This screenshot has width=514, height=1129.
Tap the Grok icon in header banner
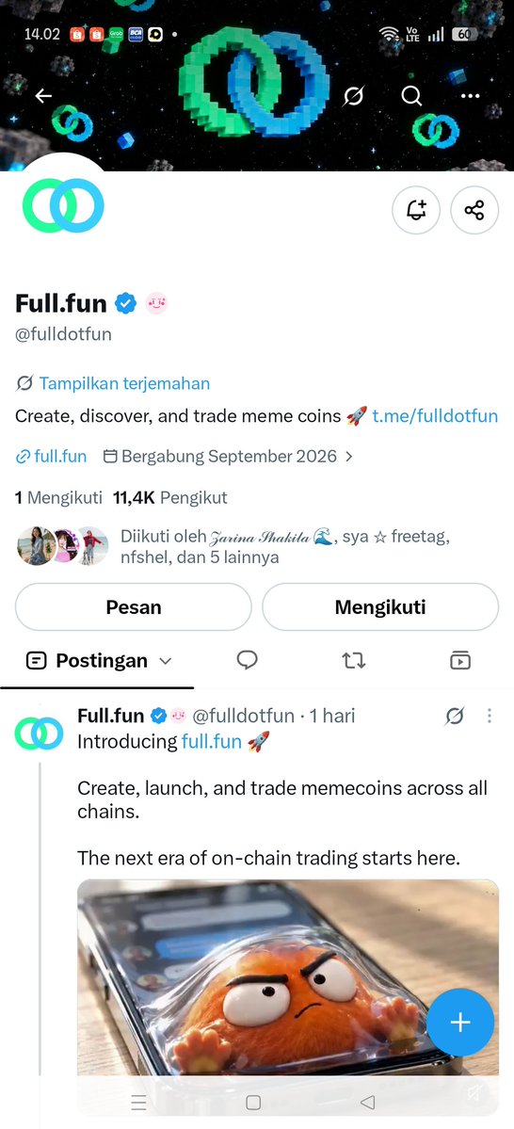pos(353,96)
